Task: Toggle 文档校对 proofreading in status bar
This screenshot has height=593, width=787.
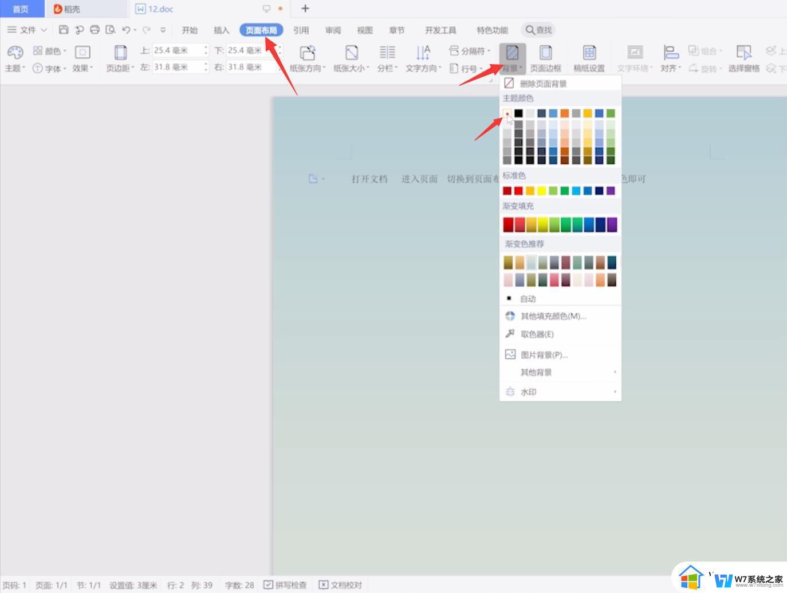Action: (x=340, y=585)
